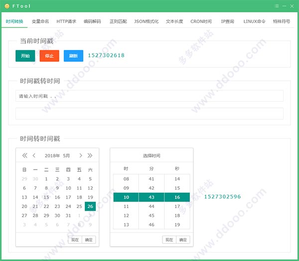This screenshot has height=261, width=299.
Task: Go to next year in calendar
Action: click(x=90, y=155)
